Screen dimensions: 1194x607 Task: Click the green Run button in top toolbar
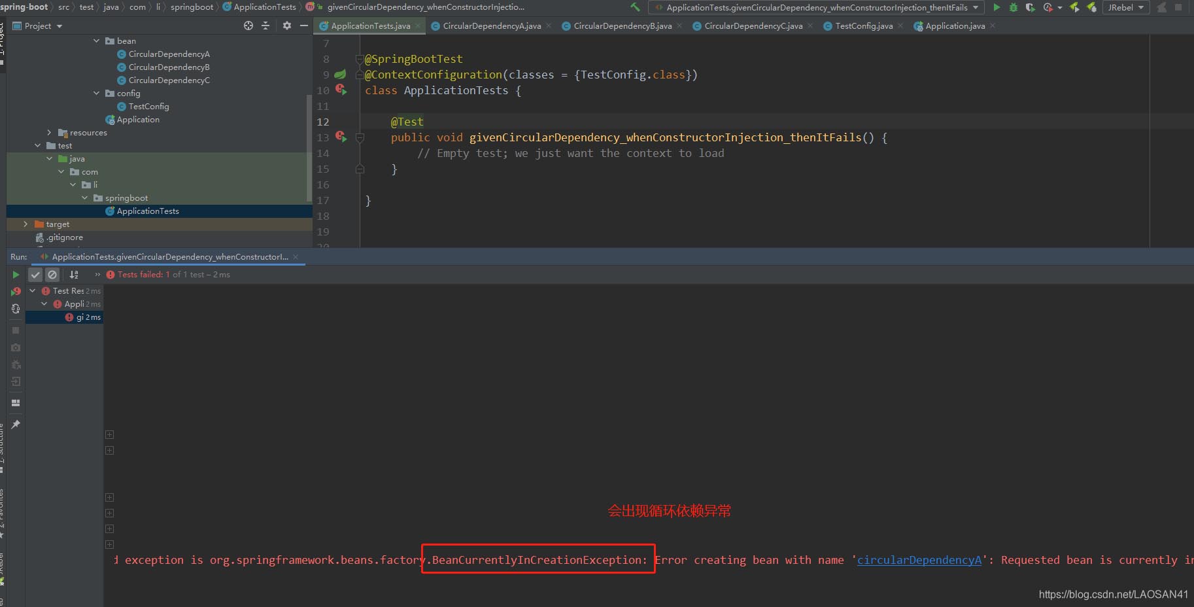997,7
